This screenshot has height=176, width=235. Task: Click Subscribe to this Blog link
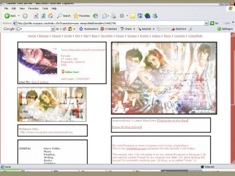173,121
